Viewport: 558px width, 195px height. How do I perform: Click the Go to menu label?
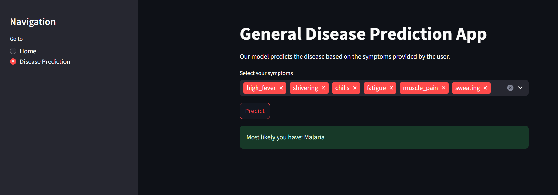coord(16,39)
